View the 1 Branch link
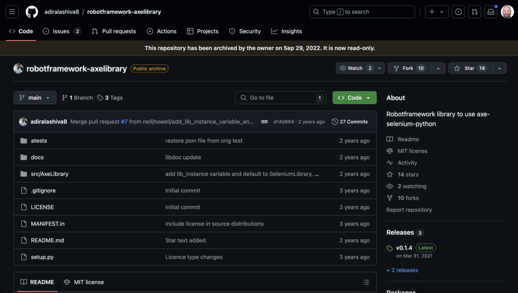 [77, 98]
